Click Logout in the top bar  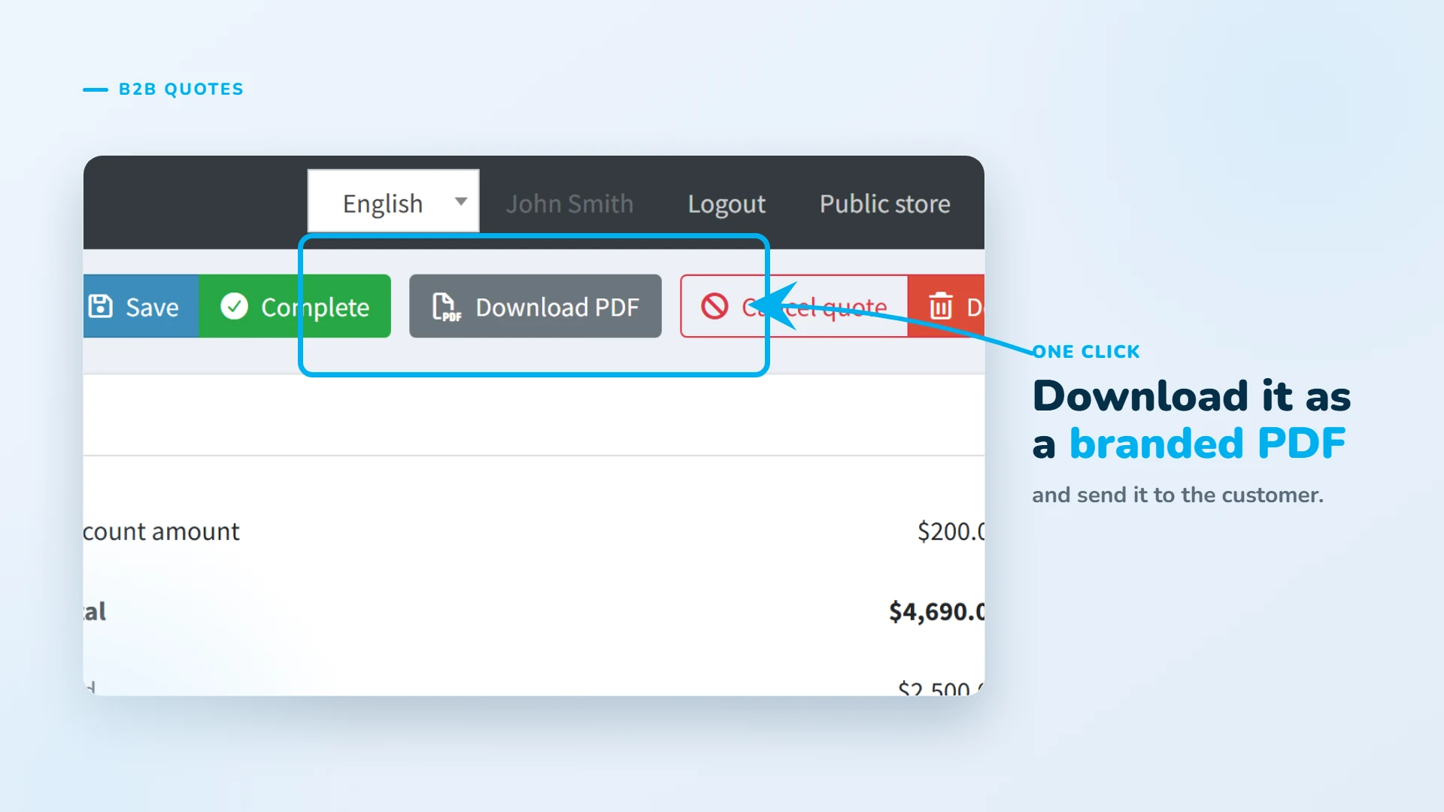pyautogui.click(x=727, y=204)
